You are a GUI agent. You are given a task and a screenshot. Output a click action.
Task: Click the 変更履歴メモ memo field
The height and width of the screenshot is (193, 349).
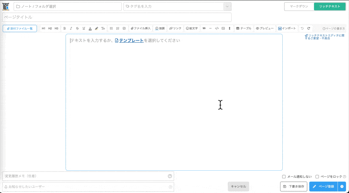[88, 176]
